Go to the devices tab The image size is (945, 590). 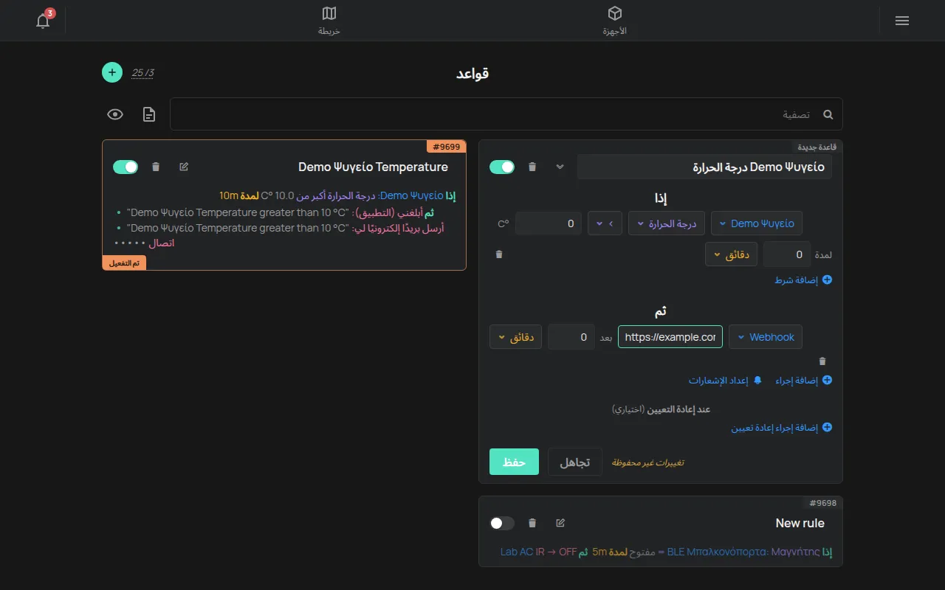point(614,21)
